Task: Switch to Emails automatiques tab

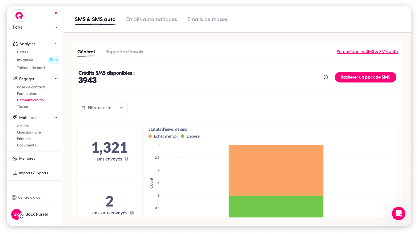Action: click(x=151, y=19)
